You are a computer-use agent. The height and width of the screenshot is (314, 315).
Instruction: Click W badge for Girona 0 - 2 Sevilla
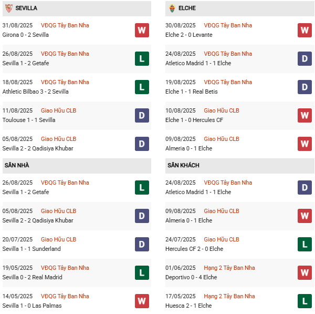(142, 30)
